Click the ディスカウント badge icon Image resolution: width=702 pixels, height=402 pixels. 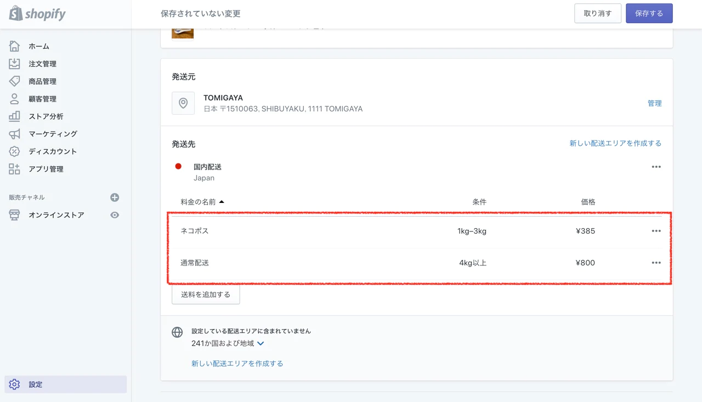click(x=14, y=151)
